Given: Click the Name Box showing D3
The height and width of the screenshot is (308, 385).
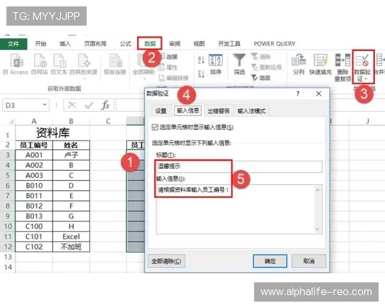Looking at the screenshot, I should tap(23, 105).
